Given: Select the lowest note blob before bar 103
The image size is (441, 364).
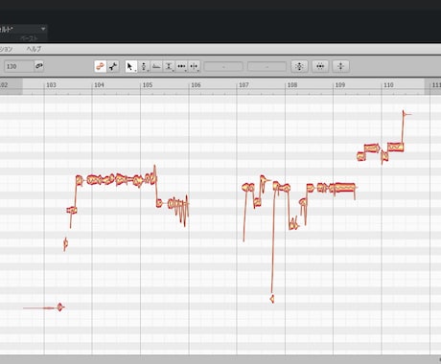Looking at the screenshot, I should (x=59, y=307).
